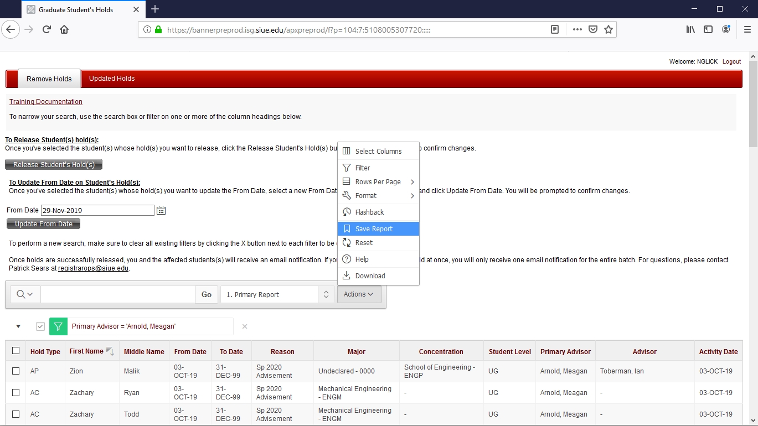The height and width of the screenshot is (426, 758).
Task: Check the select-all checkbox in table header
Action: click(16, 351)
